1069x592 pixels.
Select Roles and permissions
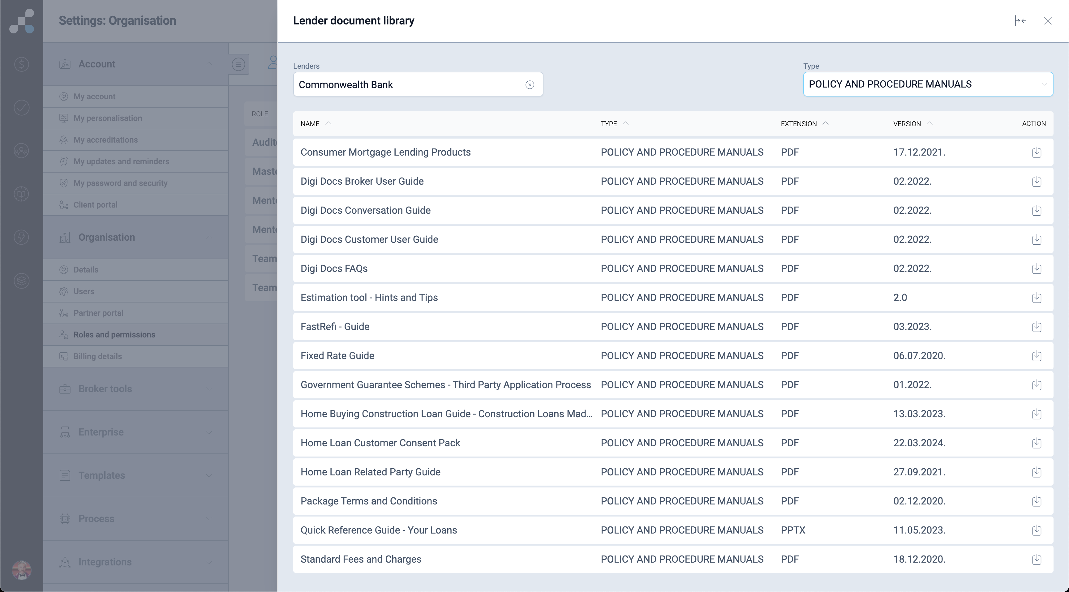[x=136, y=334]
